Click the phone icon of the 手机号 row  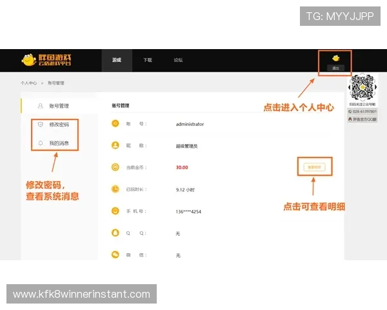115,211
